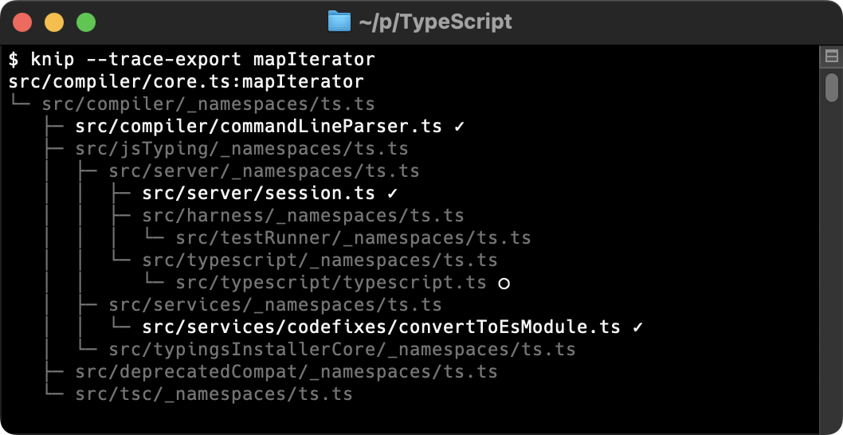This screenshot has height=435, width=843.
Task: Click the split pane icon above scrollbar
Action: tap(831, 56)
